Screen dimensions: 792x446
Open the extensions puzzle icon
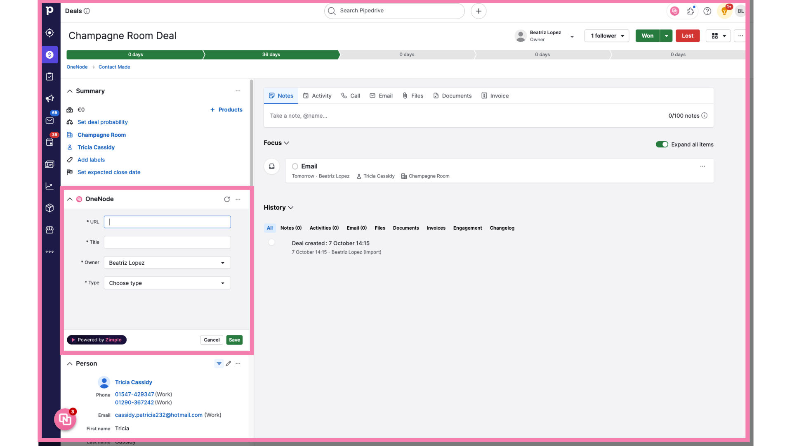[691, 11]
